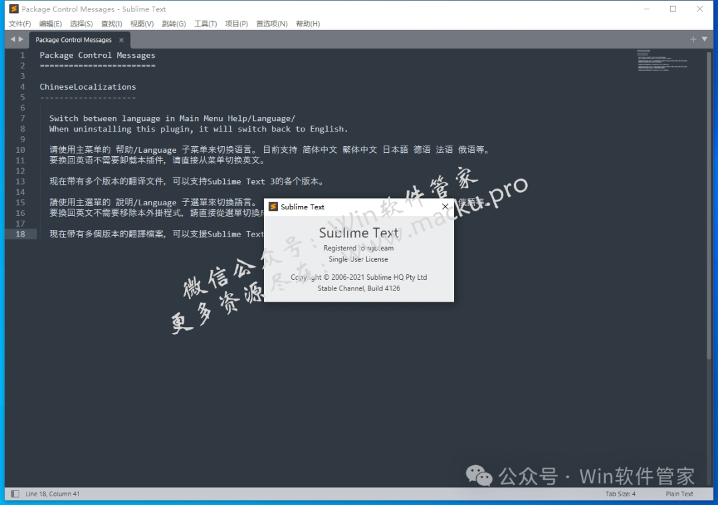The height and width of the screenshot is (505, 718).
Task: Click the 'Package Control Messages' heading line
Action: (x=98, y=55)
